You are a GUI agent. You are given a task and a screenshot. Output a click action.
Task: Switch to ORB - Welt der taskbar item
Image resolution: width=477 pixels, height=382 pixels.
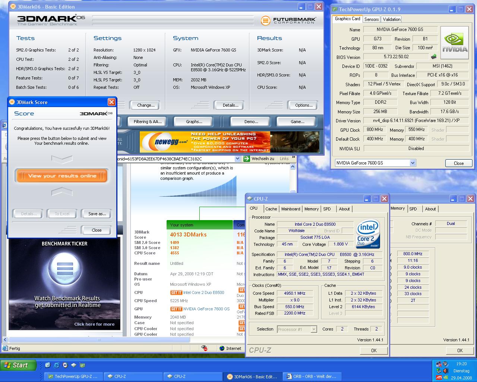312,376
